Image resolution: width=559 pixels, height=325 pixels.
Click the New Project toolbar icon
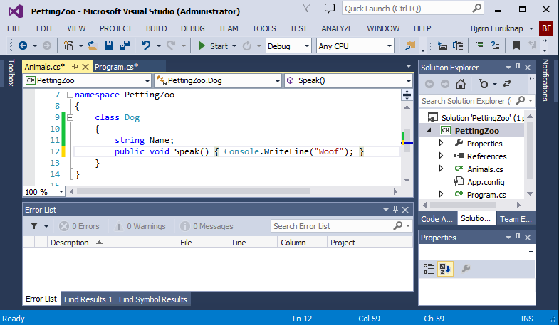[68, 46]
